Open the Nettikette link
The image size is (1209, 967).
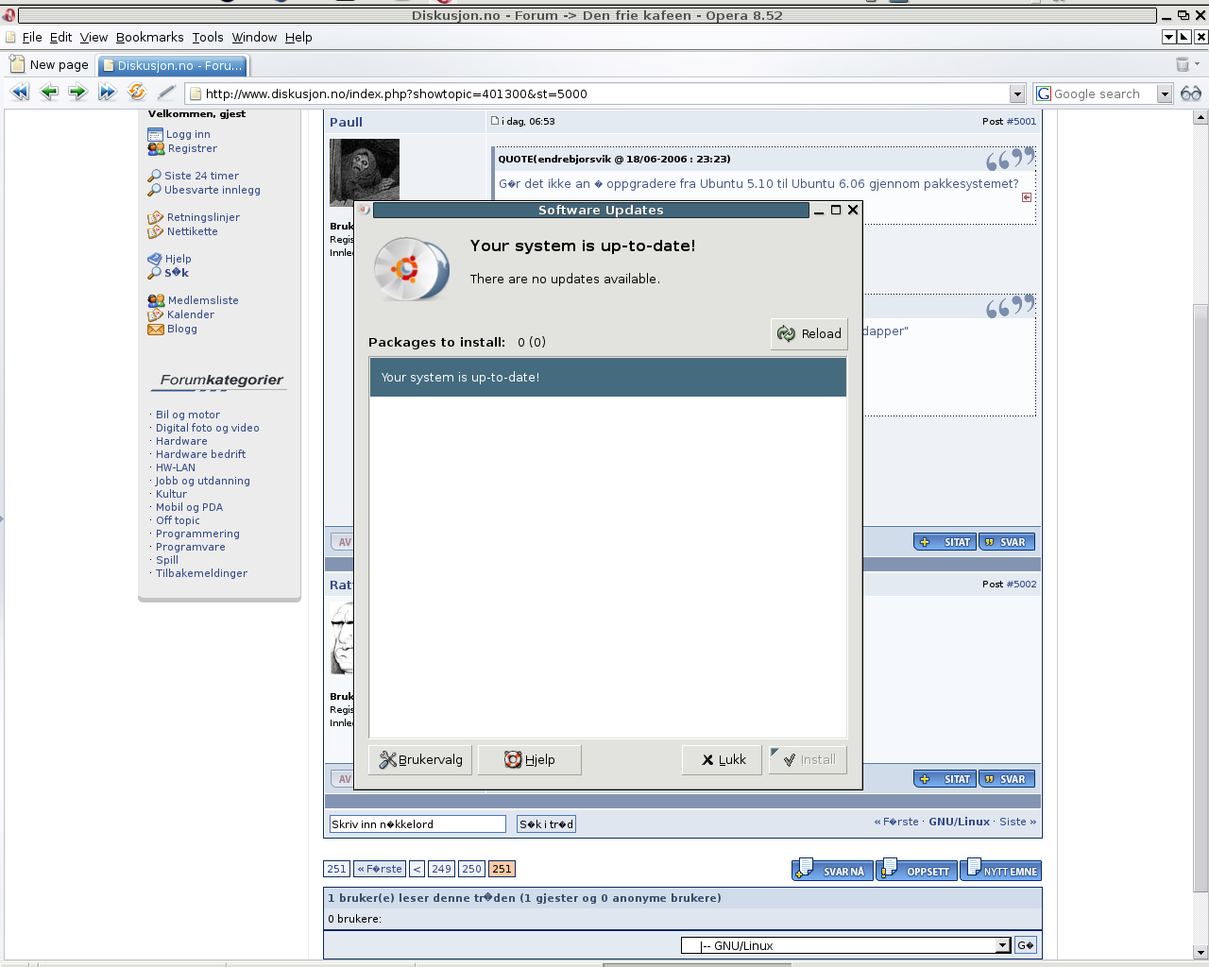pos(192,231)
